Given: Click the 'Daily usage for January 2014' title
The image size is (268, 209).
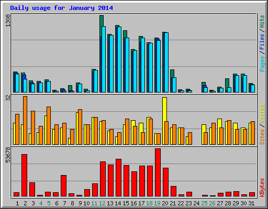Looking at the screenshot, I should click(x=61, y=8).
